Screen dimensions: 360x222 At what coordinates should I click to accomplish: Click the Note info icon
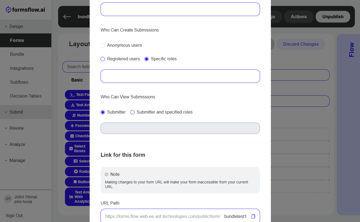(x=107, y=174)
